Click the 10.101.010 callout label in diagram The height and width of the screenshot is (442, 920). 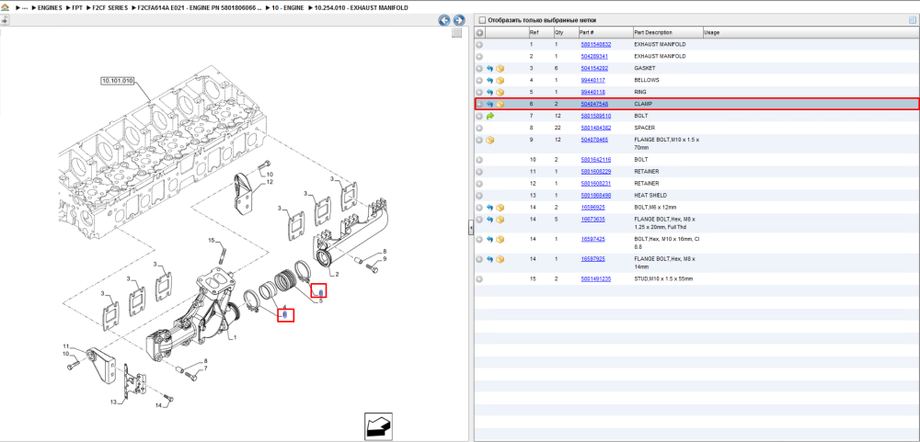click(x=118, y=80)
